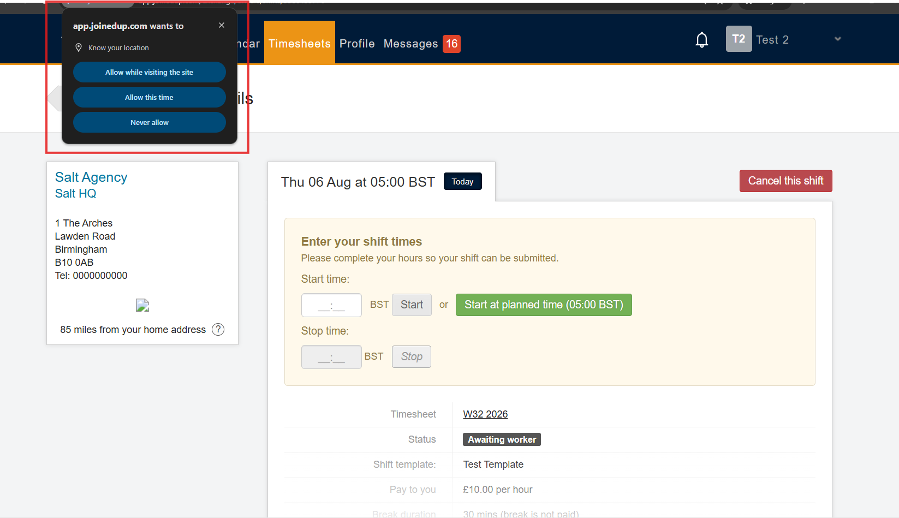The height and width of the screenshot is (518, 899).
Task: Open the Timesheets tab
Action: coord(300,43)
